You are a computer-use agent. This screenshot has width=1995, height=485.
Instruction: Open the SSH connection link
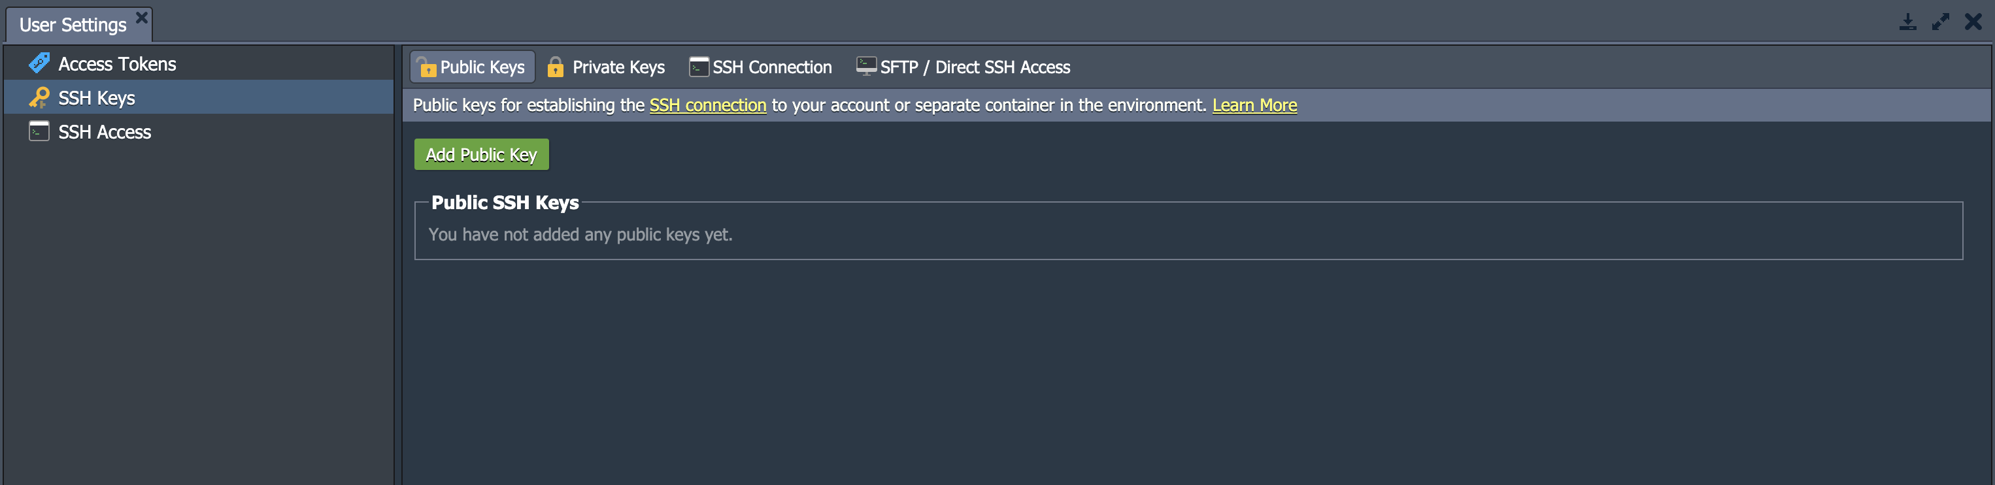[x=707, y=105]
